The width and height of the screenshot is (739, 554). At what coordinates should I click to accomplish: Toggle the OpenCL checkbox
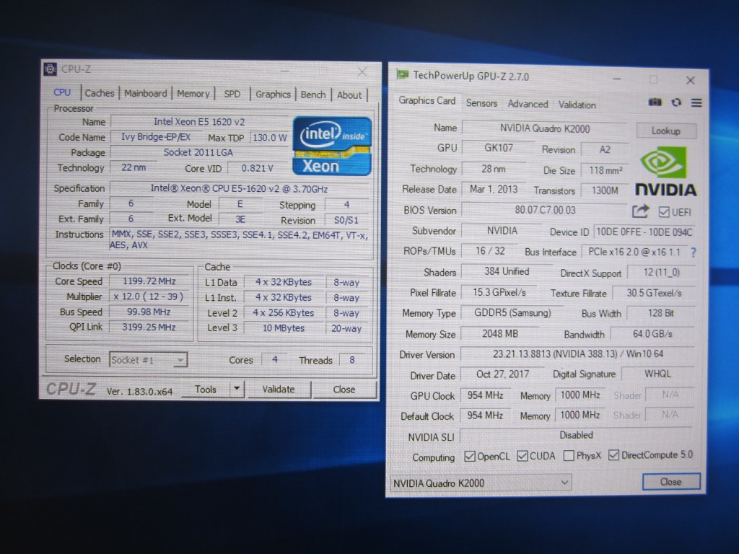[470, 456]
